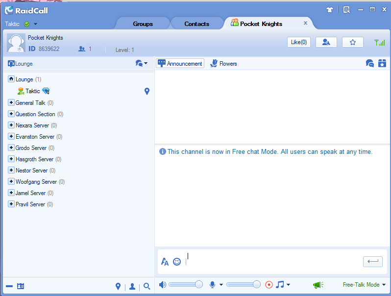Open the chat bubble icon above announcement

(370, 63)
